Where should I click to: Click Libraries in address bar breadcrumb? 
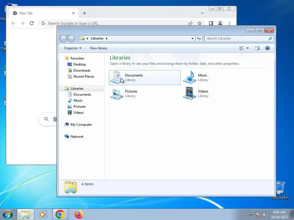(x=97, y=38)
